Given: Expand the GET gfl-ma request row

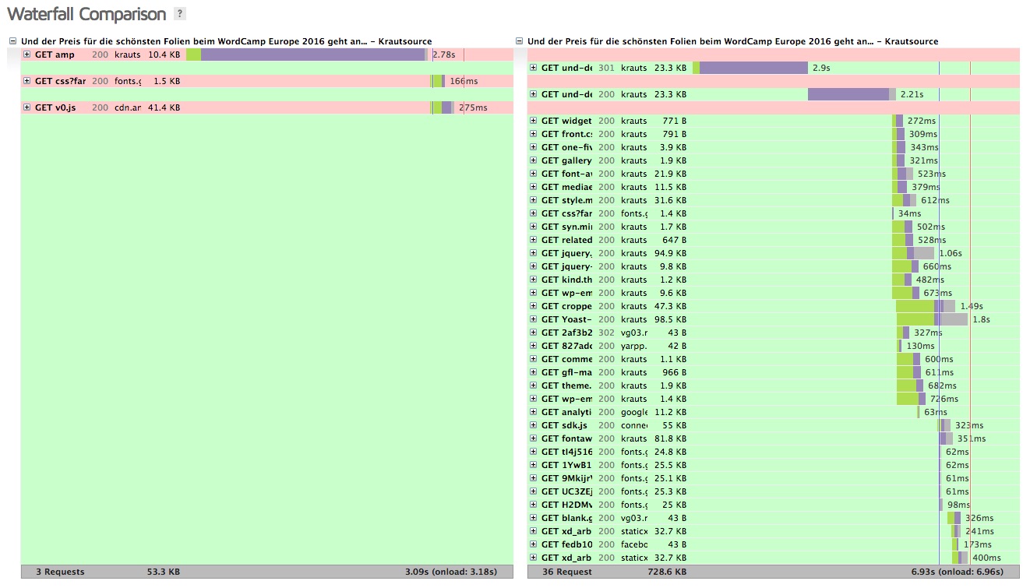Looking at the screenshot, I should 534,372.
